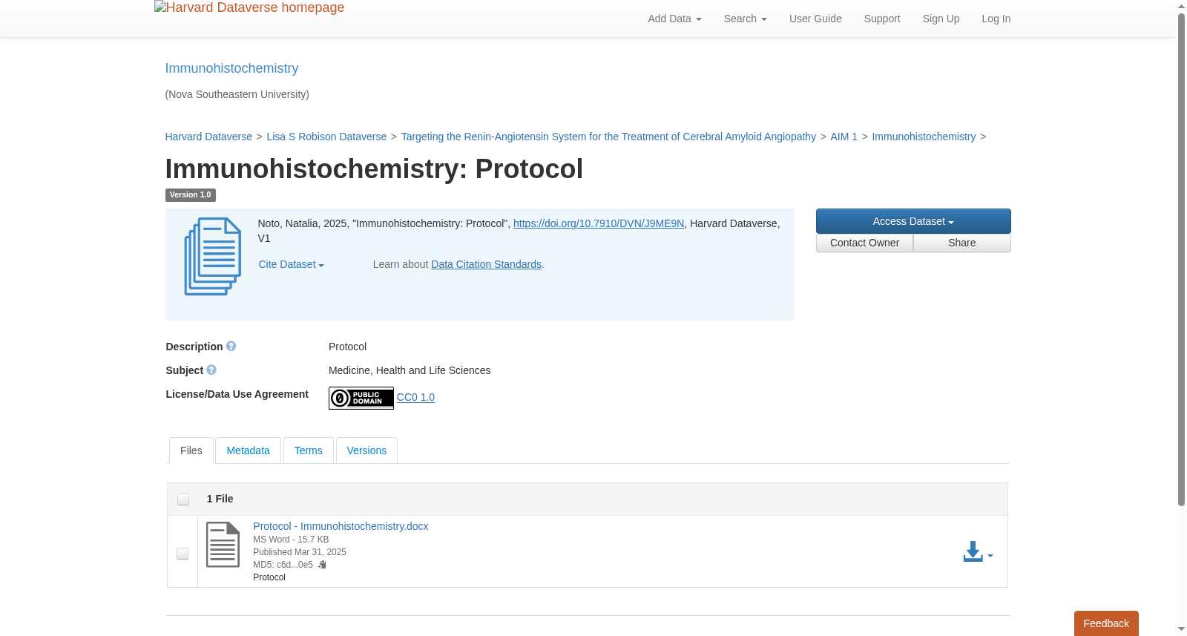Click the vertical page scrollbar thumb
Screen dimensions: 1187x636
tap(1181, 260)
